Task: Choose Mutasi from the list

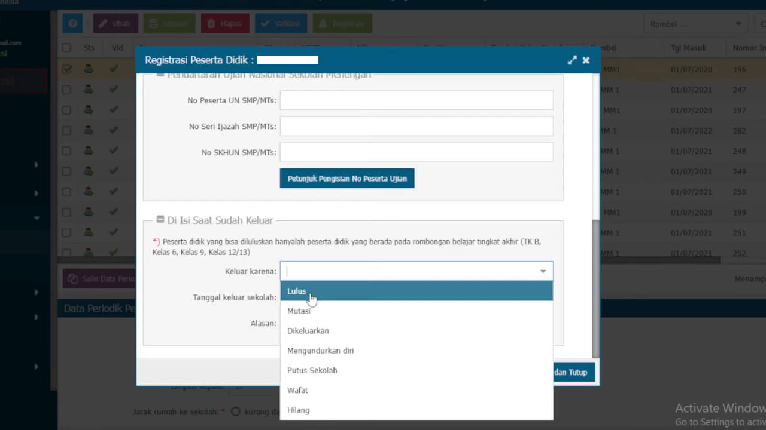Action: pyautogui.click(x=417, y=311)
